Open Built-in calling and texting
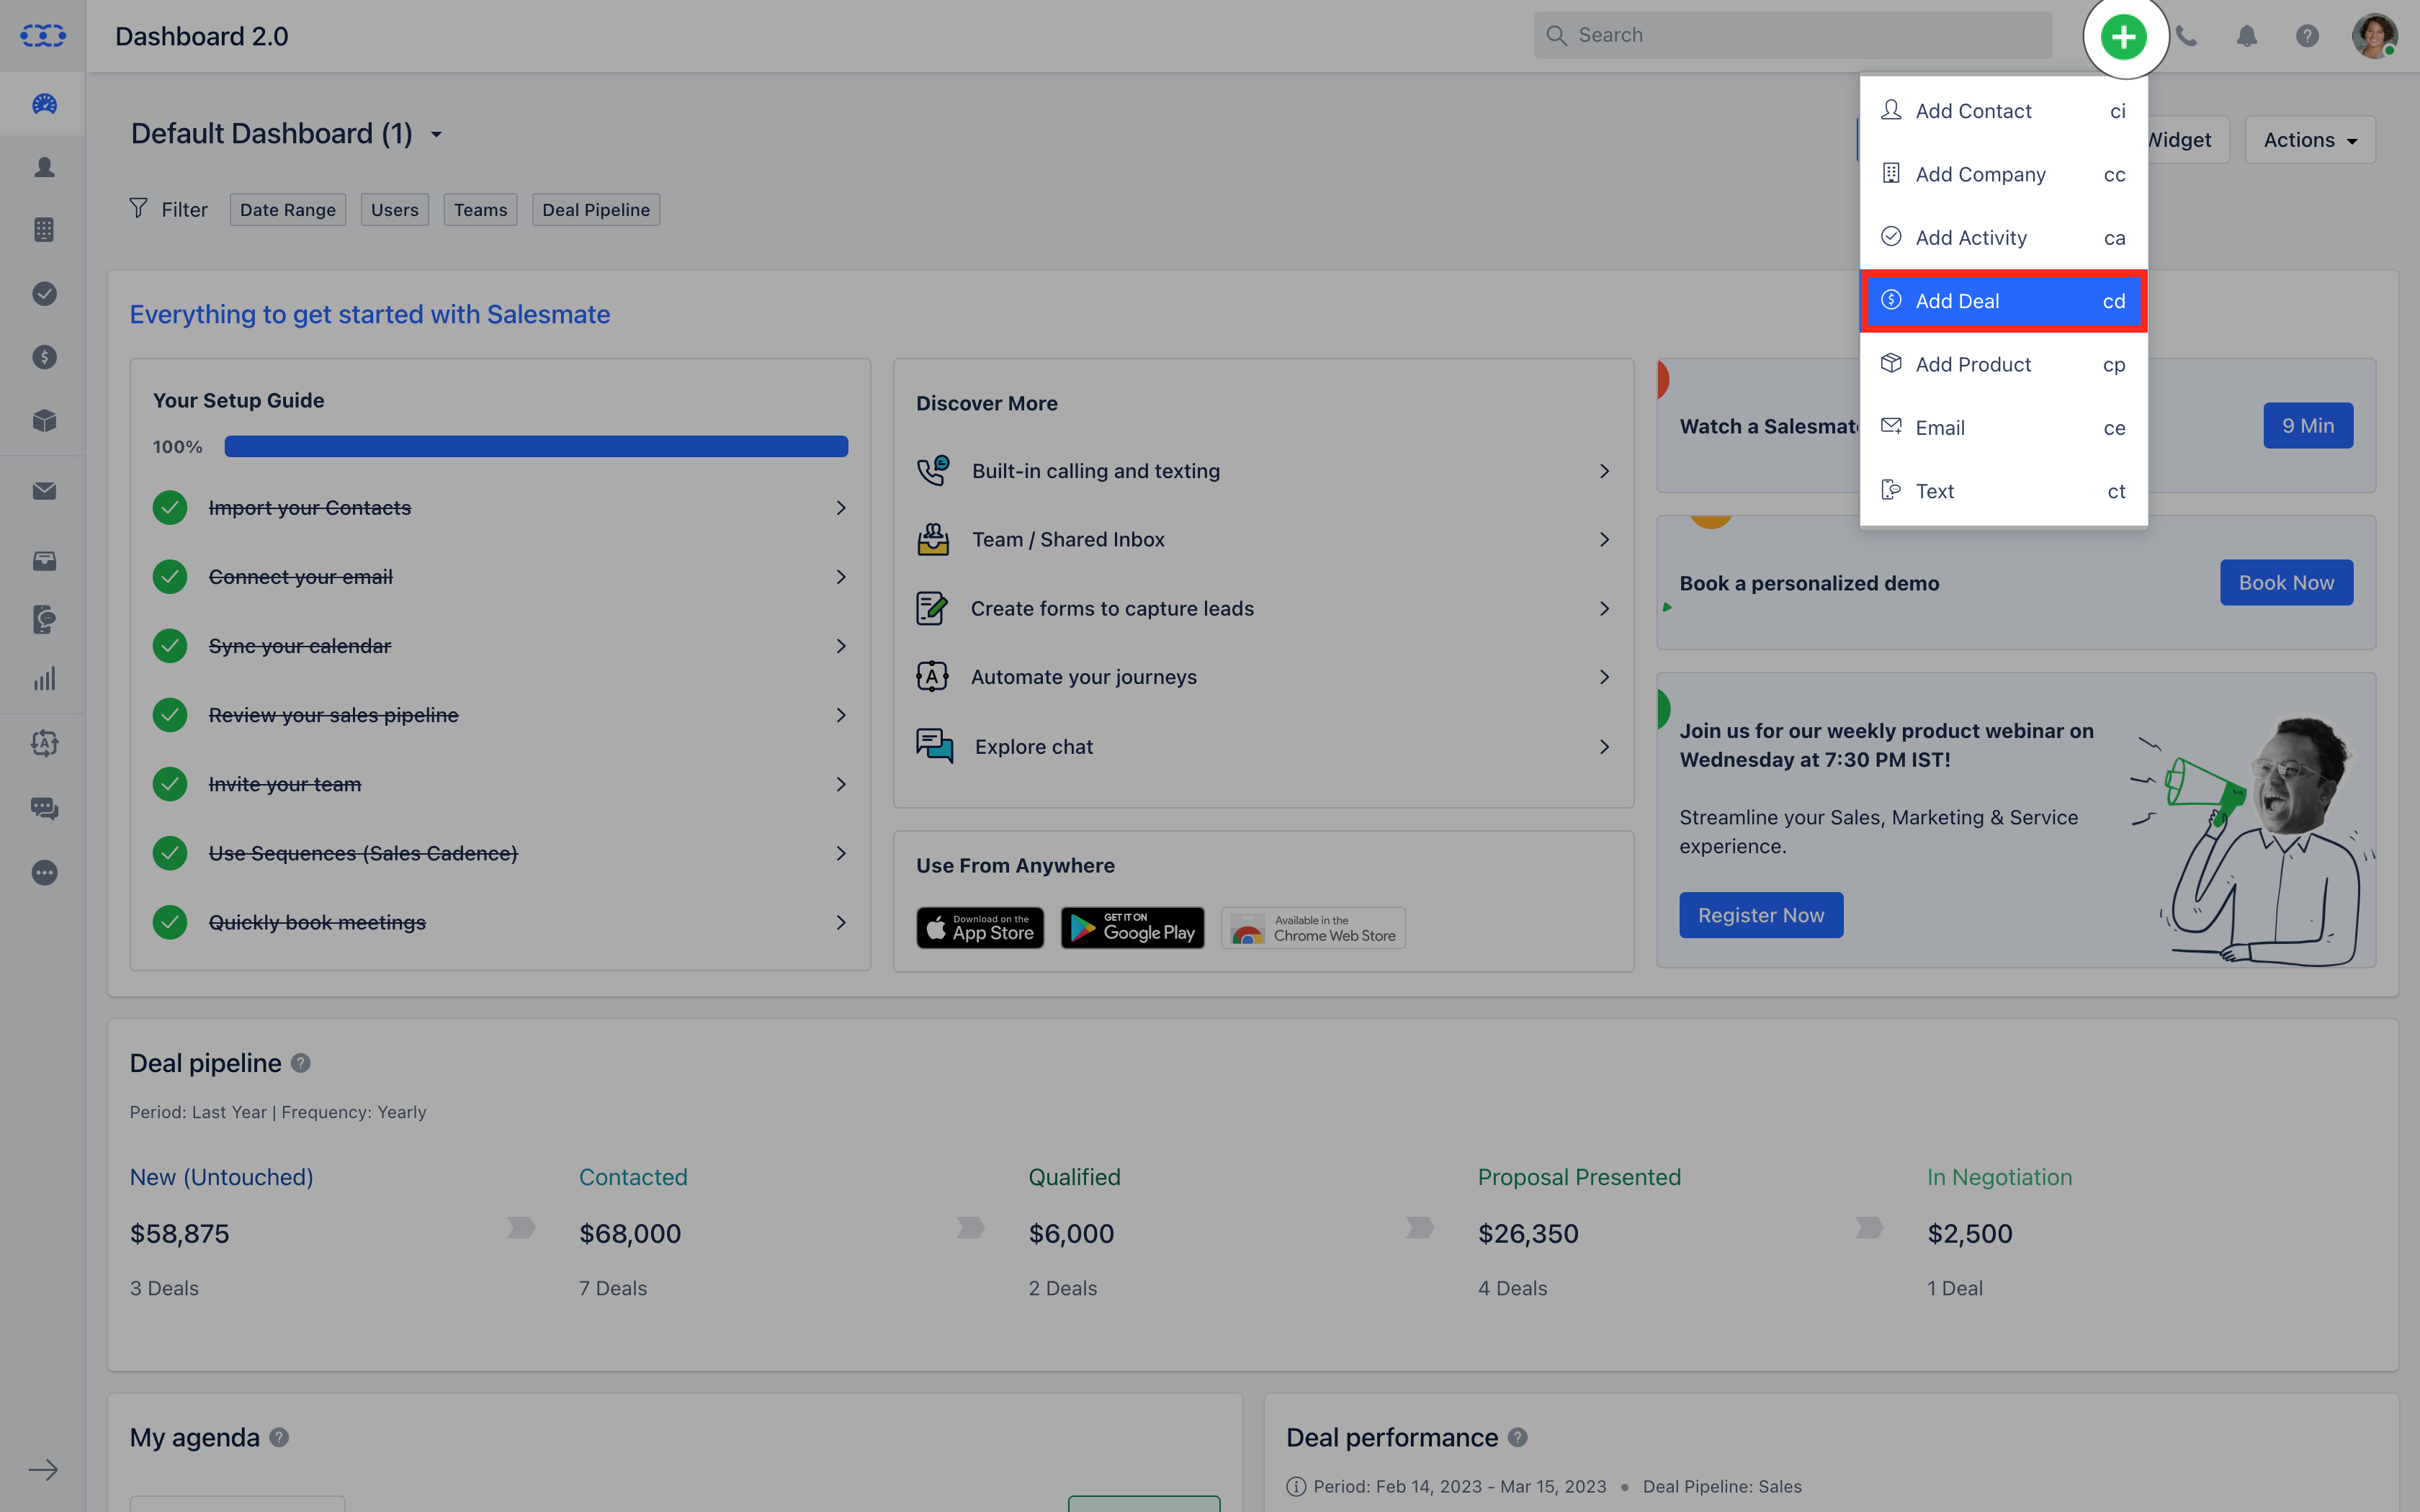2420x1512 pixels. tap(1263, 471)
